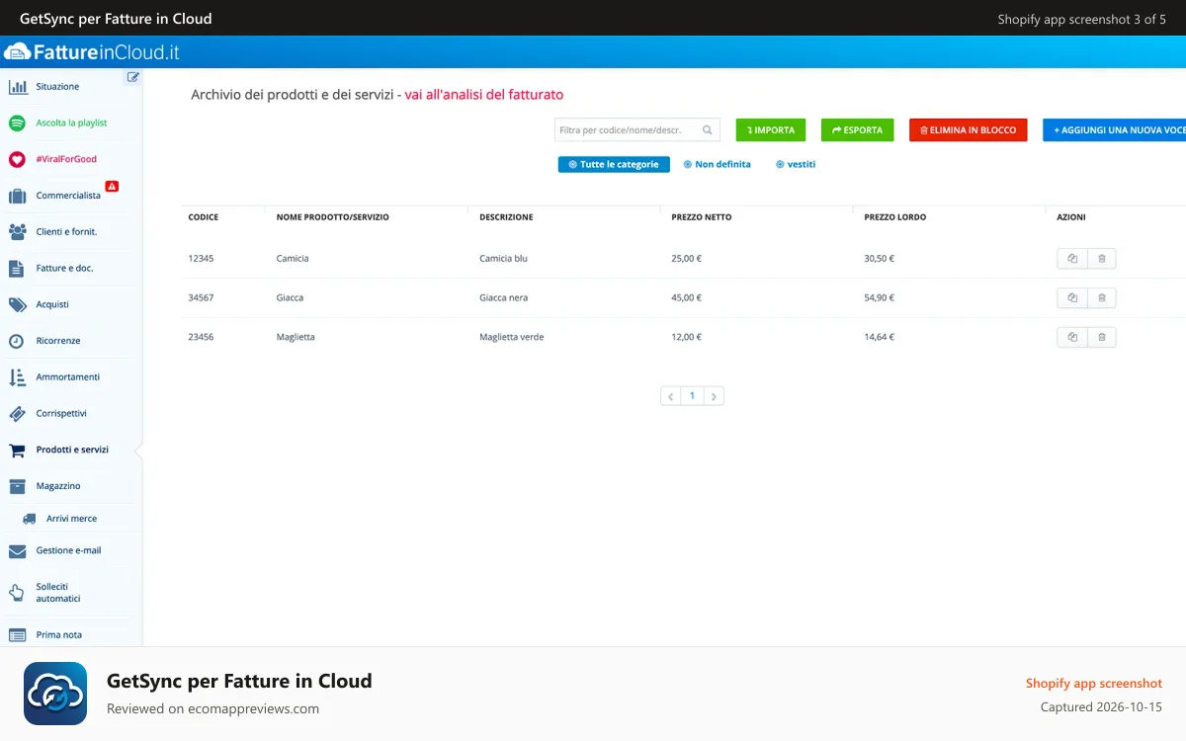
Task: Click the 14,64 € gross price
Action: coord(879,337)
